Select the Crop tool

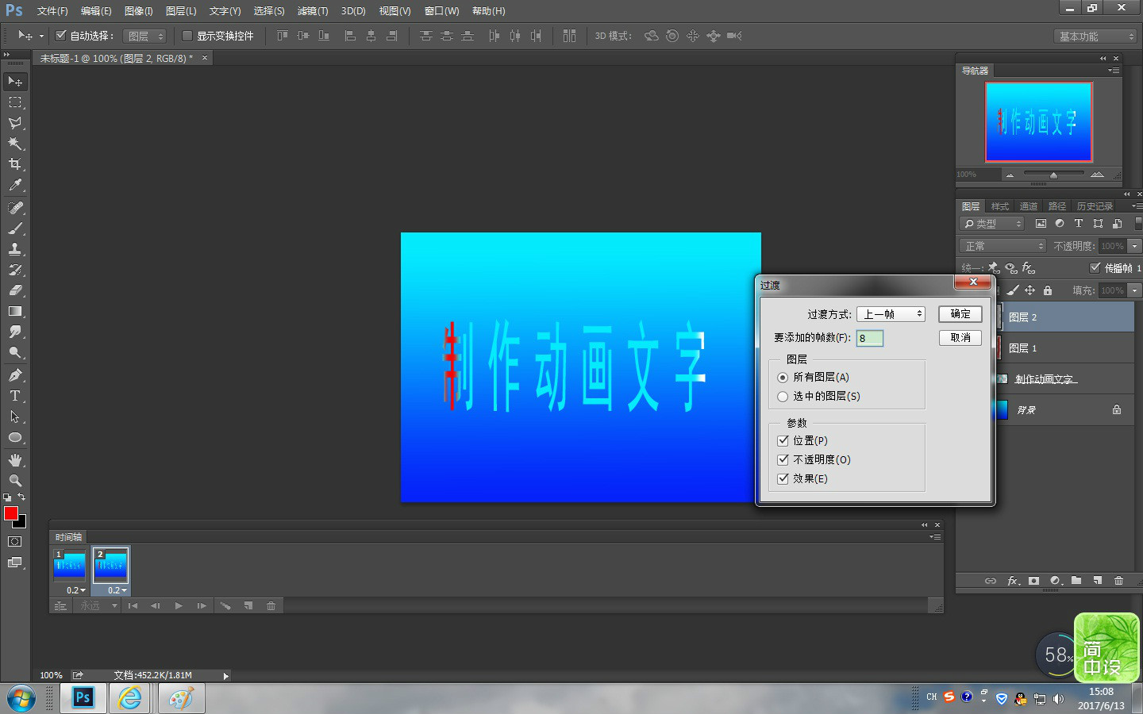click(x=15, y=164)
